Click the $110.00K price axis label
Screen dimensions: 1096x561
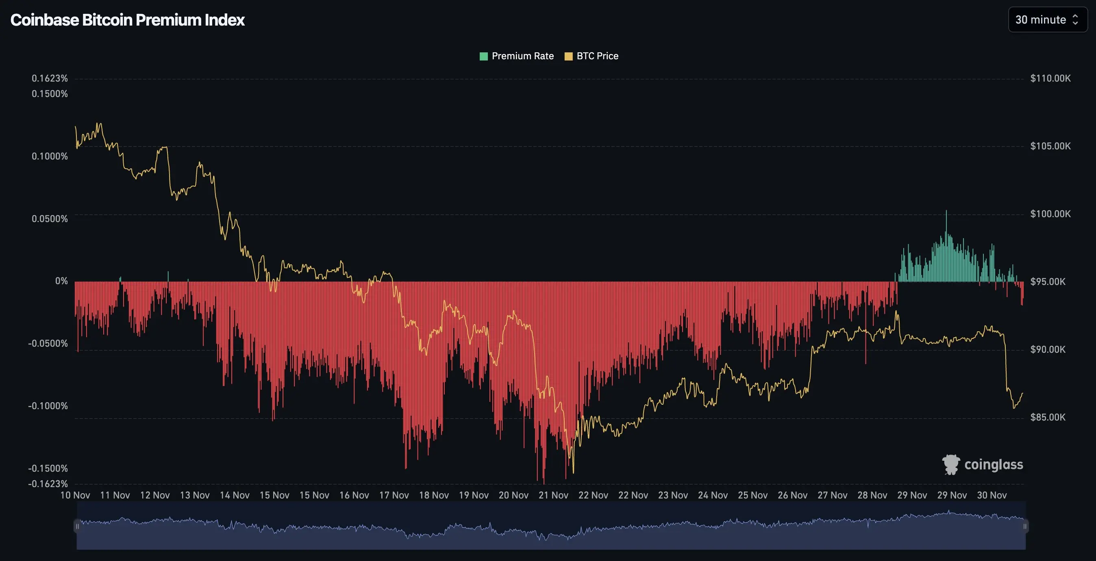[x=1050, y=78]
